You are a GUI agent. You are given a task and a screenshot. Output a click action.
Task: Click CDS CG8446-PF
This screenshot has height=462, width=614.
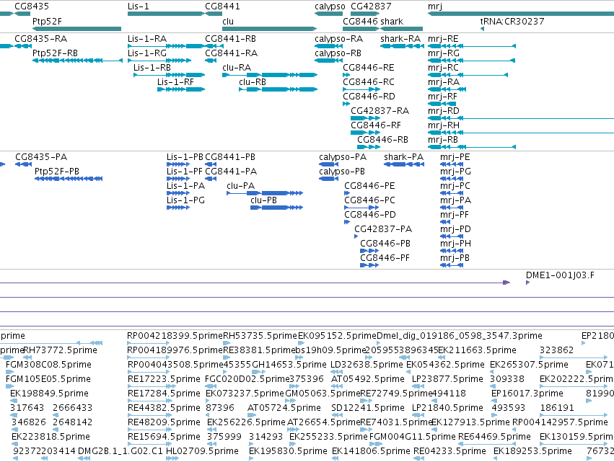coord(369,265)
